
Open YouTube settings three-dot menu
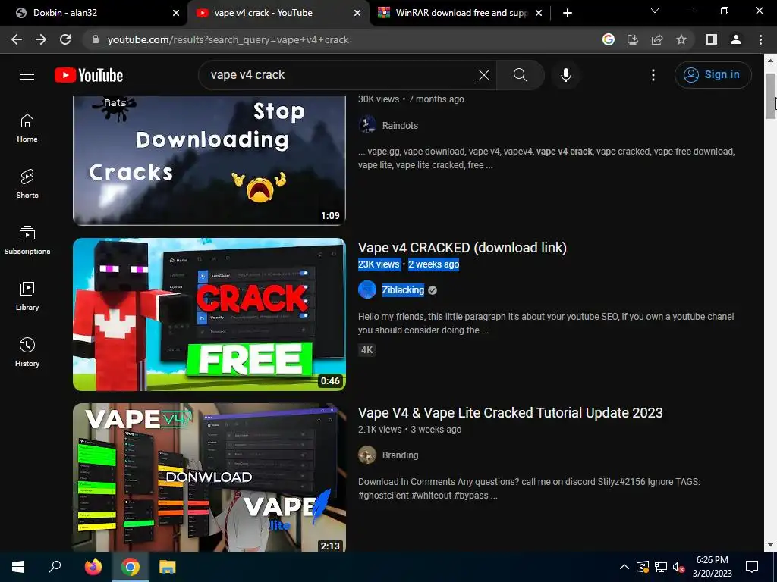pos(653,75)
